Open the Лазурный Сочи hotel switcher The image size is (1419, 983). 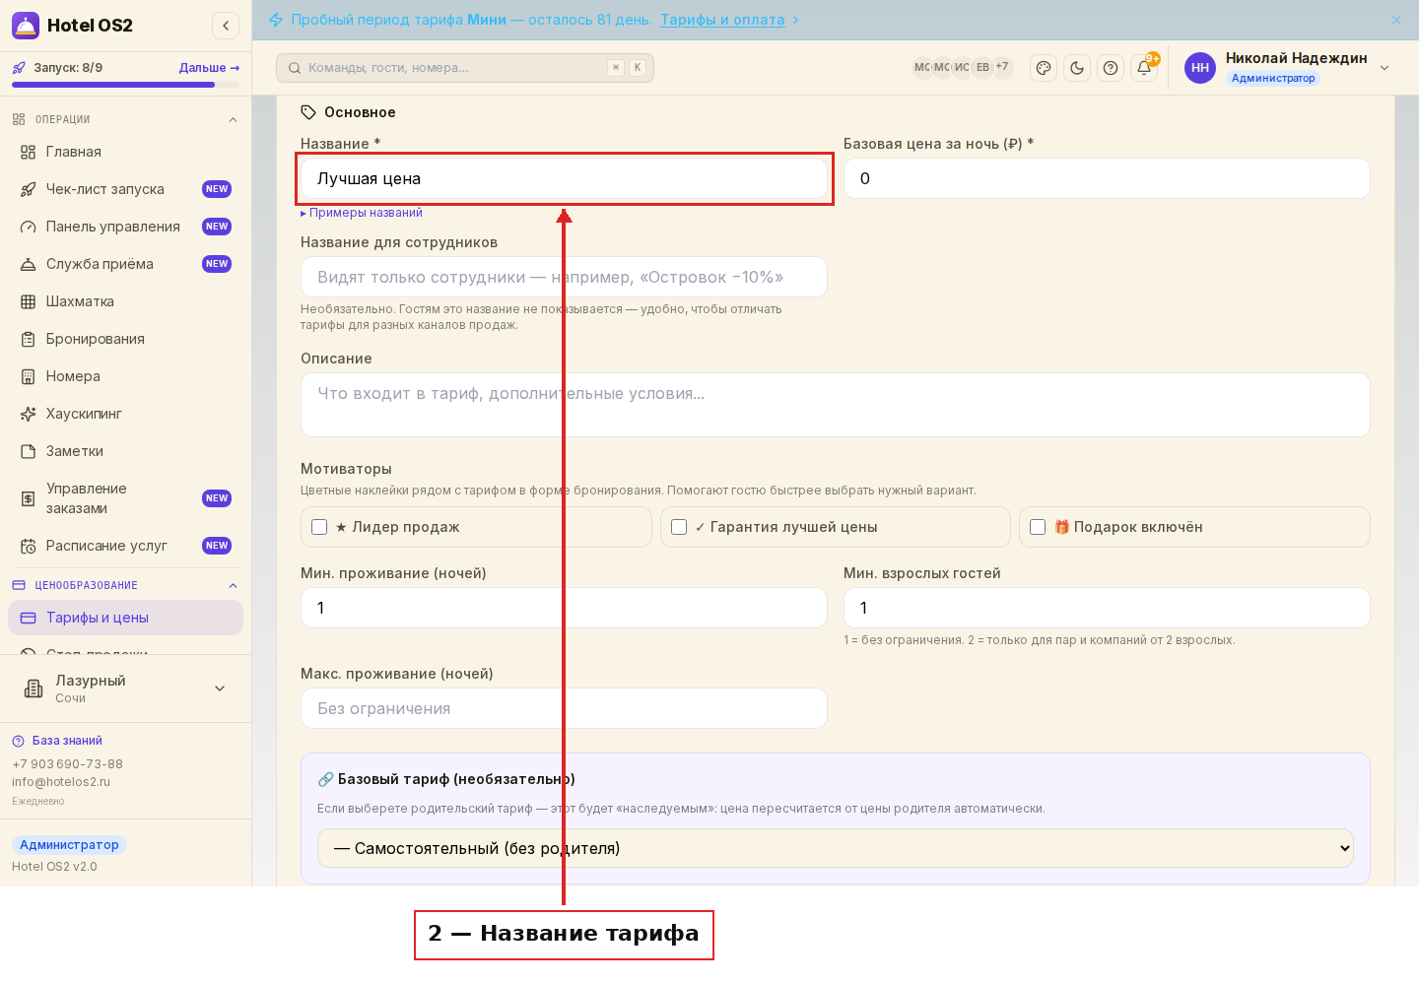pyautogui.click(x=125, y=688)
